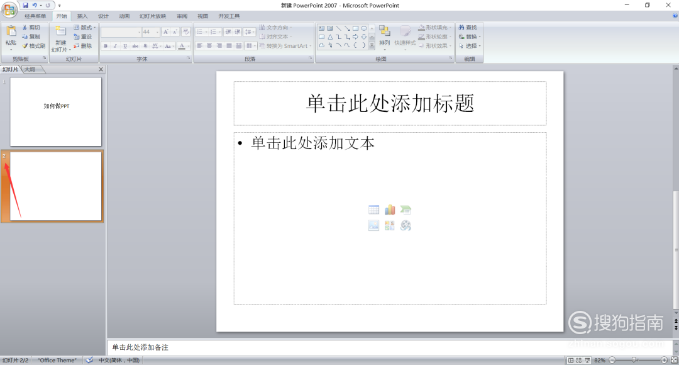The height and width of the screenshot is (365, 679).
Task: Switch to Slide Sorter view
Action: 579,360
